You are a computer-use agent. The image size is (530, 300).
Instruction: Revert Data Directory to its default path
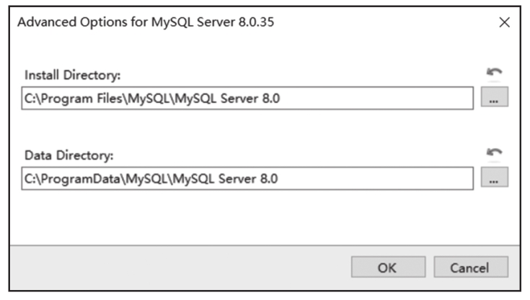coord(494,153)
